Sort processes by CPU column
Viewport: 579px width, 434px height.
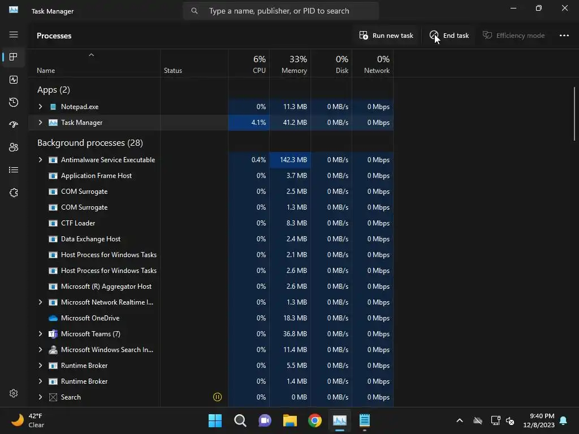pos(249,64)
